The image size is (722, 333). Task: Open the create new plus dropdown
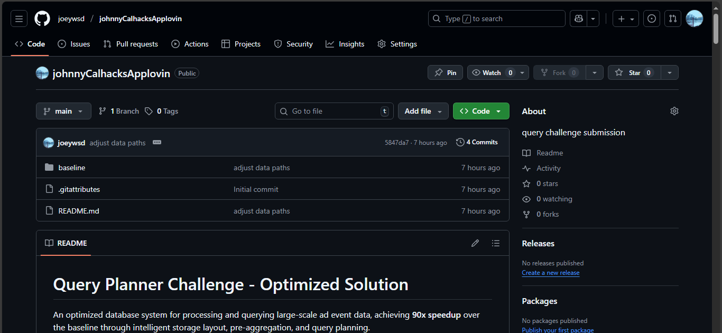[626, 18]
